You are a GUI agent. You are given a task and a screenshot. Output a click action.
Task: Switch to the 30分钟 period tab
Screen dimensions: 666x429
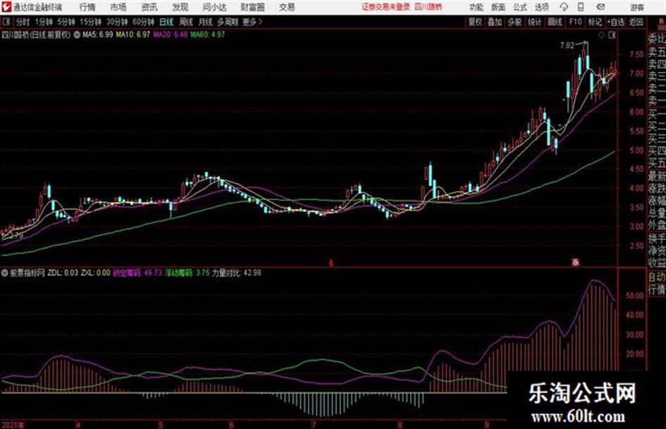point(117,22)
